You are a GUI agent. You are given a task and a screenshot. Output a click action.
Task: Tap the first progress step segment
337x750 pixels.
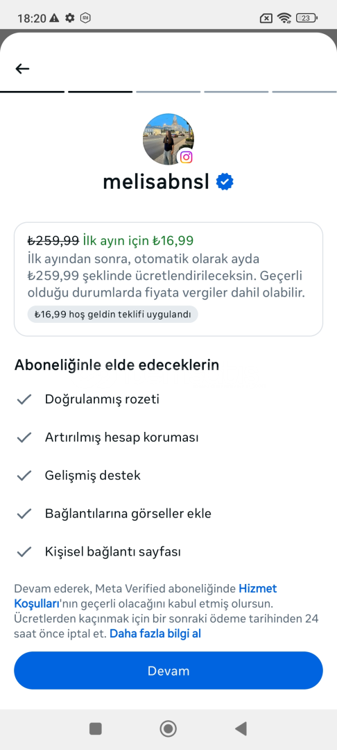tap(33, 92)
